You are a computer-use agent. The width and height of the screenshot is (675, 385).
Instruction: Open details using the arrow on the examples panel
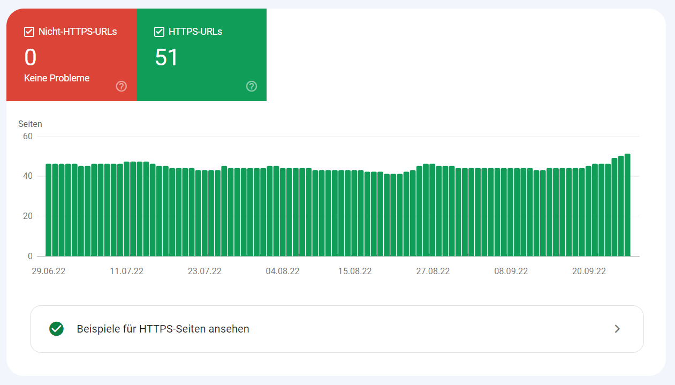(617, 329)
